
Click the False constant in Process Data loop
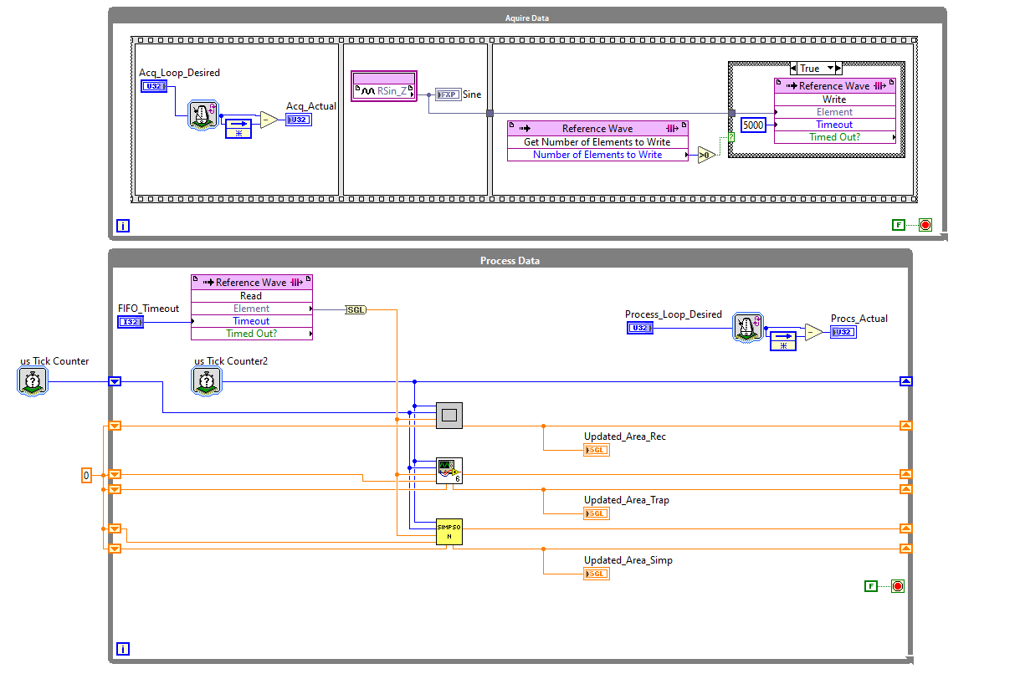click(x=871, y=586)
